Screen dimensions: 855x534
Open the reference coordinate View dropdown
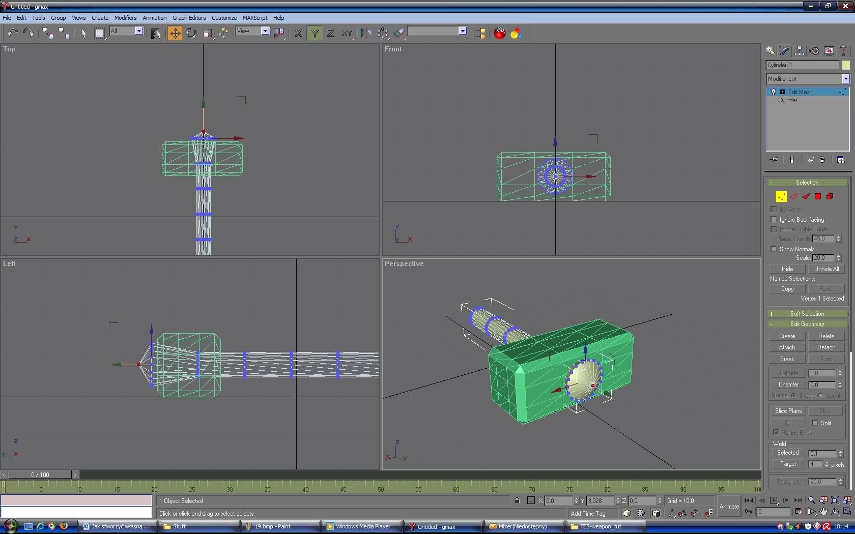[265, 31]
